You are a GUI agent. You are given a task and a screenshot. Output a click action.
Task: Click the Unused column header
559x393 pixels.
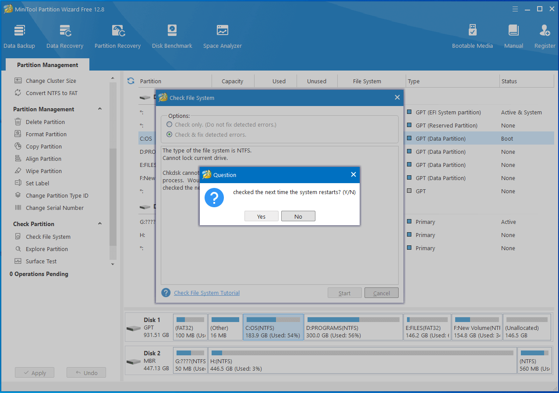click(x=317, y=81)
